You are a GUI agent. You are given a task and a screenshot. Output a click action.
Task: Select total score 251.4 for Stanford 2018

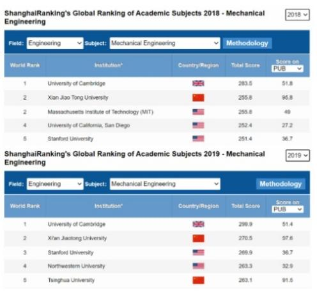click(245, 139)
